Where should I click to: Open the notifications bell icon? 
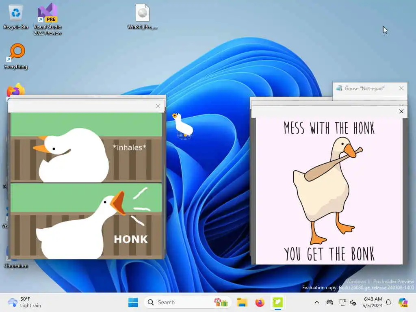click(388, 302)
